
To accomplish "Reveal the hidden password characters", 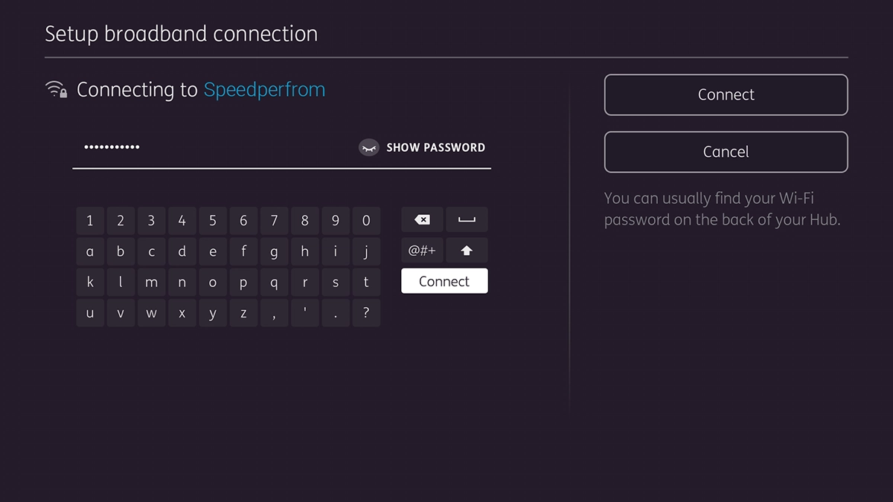I will (435, 147).
